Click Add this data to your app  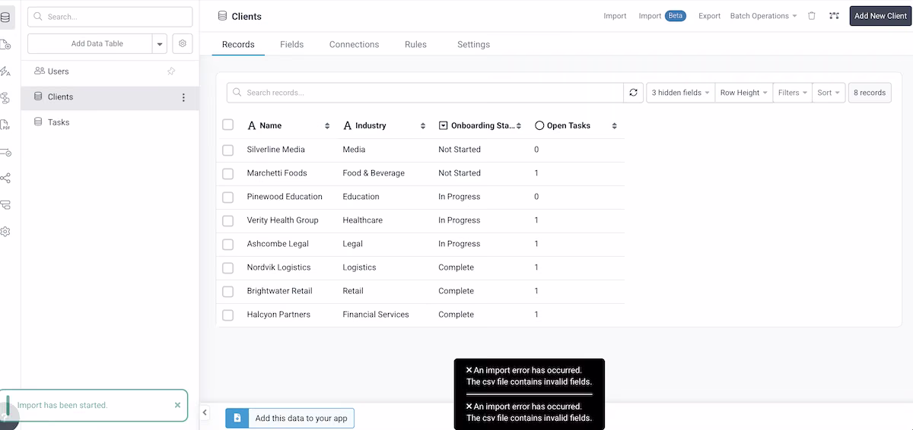290,418
